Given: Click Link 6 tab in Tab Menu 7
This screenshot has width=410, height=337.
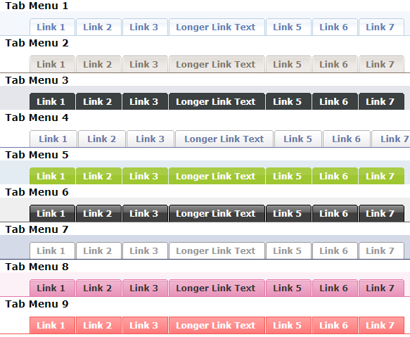Looking at the screenshot, I should coord(335,250).
